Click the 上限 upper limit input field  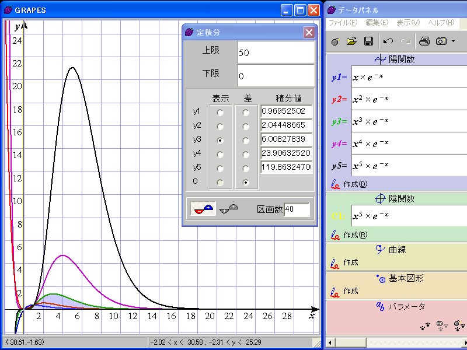[276, 52]
